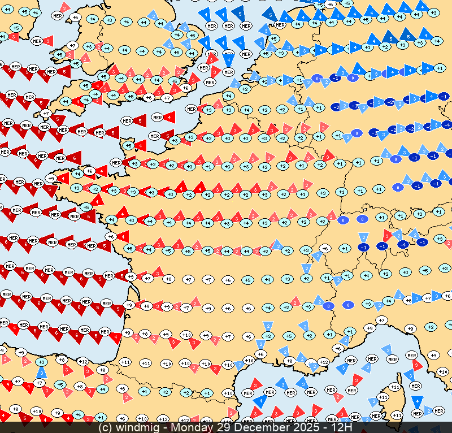
Task: Select the +7 label near the French-Italian Alps border
Action: coord(382,321)
